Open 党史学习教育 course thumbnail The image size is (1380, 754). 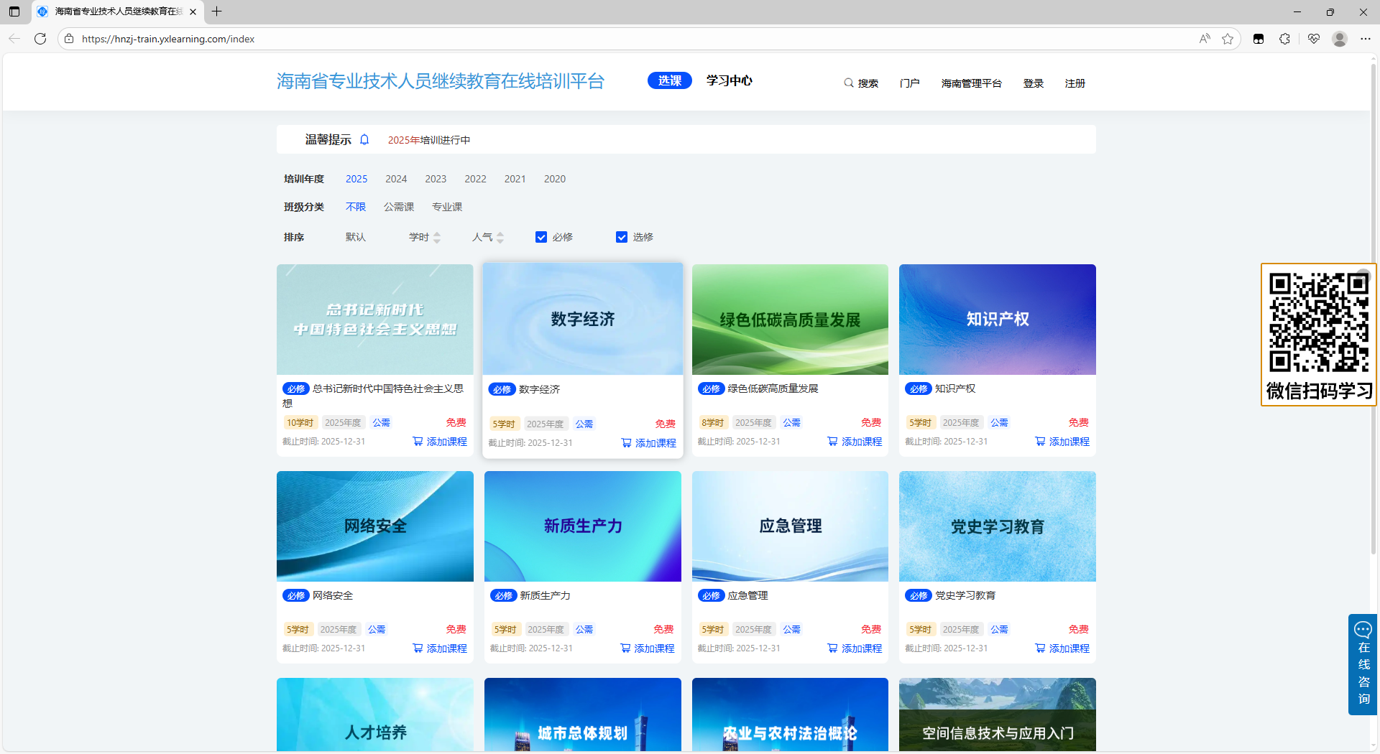coord(998,526)
